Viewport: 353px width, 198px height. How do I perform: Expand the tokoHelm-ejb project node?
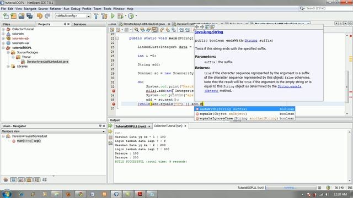(3, 38)
